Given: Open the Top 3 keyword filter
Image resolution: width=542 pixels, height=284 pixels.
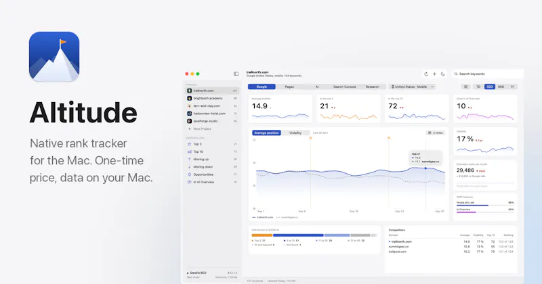Looking at the screenshot, I should (212, 144).
